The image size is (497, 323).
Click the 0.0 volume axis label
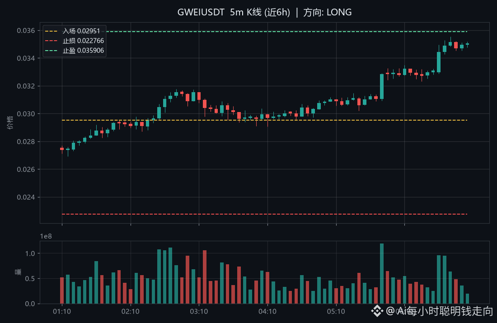pos(30,304)
